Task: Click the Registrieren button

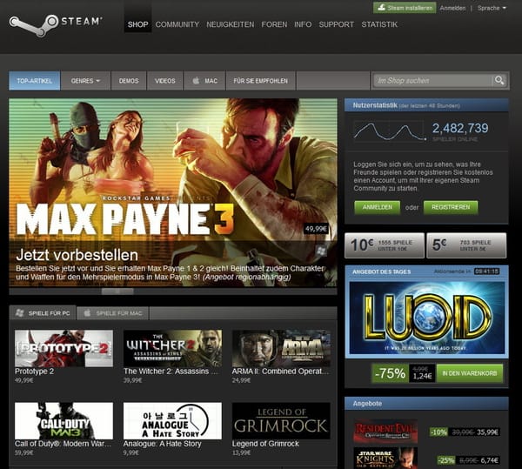Action: (451, 207)
